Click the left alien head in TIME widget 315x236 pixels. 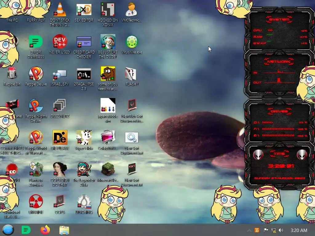click(x=258, y=155)
